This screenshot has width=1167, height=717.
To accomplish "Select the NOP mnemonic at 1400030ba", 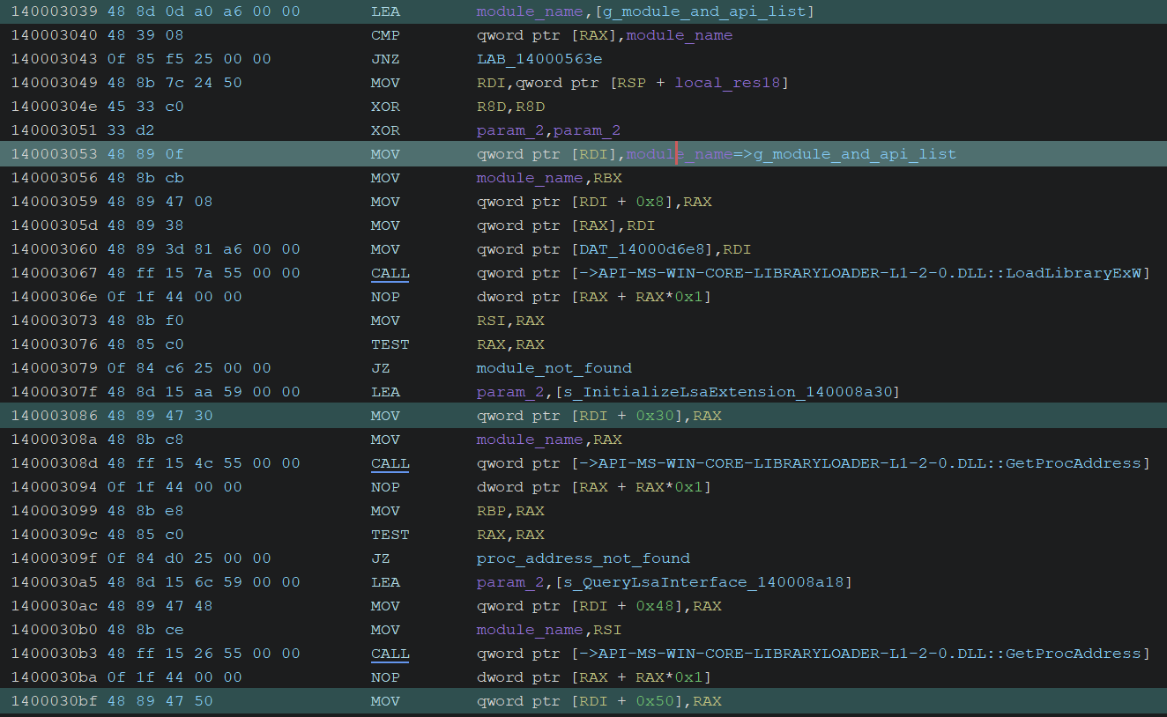I will coord(385,677).
